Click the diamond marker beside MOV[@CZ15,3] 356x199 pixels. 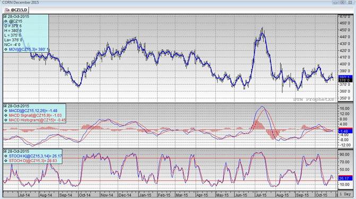pos(6,49)
